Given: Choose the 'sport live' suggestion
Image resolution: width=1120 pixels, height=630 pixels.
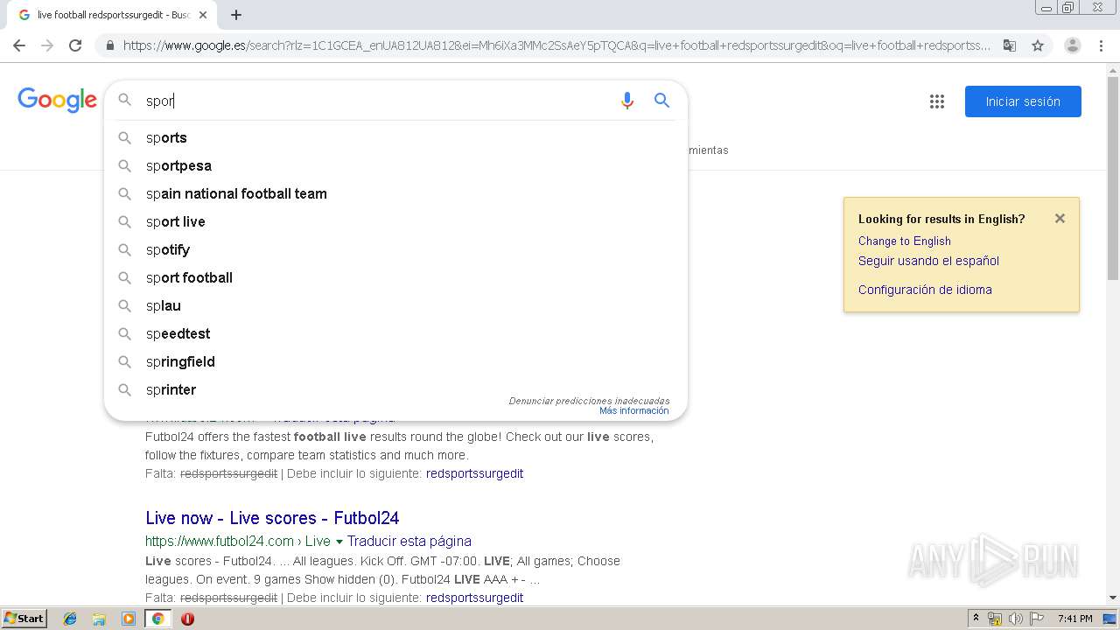Looking at the screenshot, I should 395,221.
